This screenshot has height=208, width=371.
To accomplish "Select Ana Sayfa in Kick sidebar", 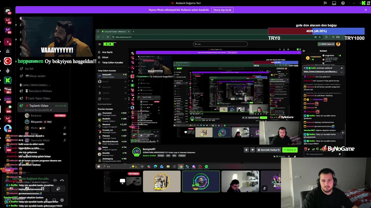I will 107,52.
